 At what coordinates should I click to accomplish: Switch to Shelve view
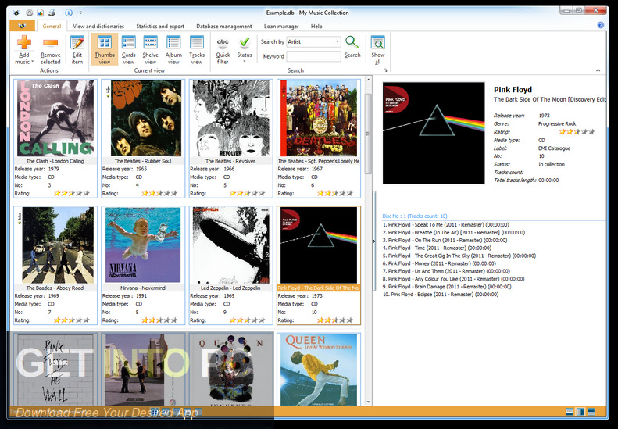(x=151, y=50)
